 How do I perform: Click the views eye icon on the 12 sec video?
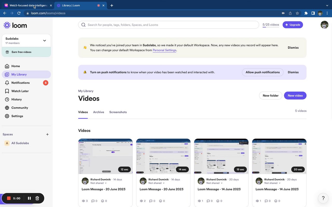click(x=84, y=201)
